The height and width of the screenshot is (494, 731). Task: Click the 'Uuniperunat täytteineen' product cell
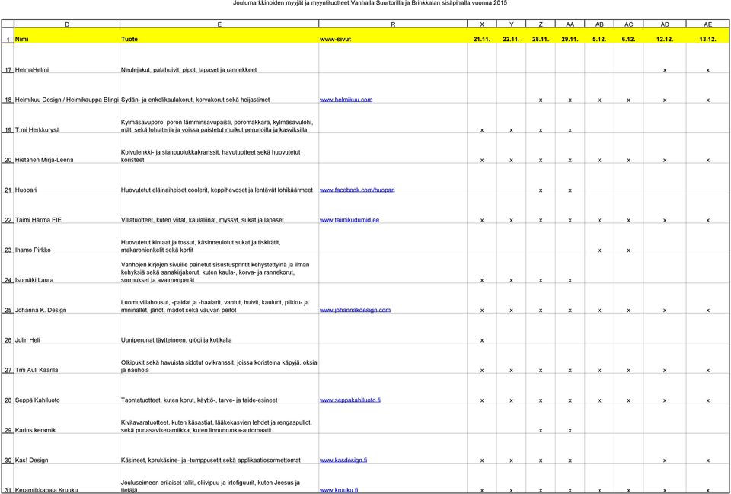219,329
